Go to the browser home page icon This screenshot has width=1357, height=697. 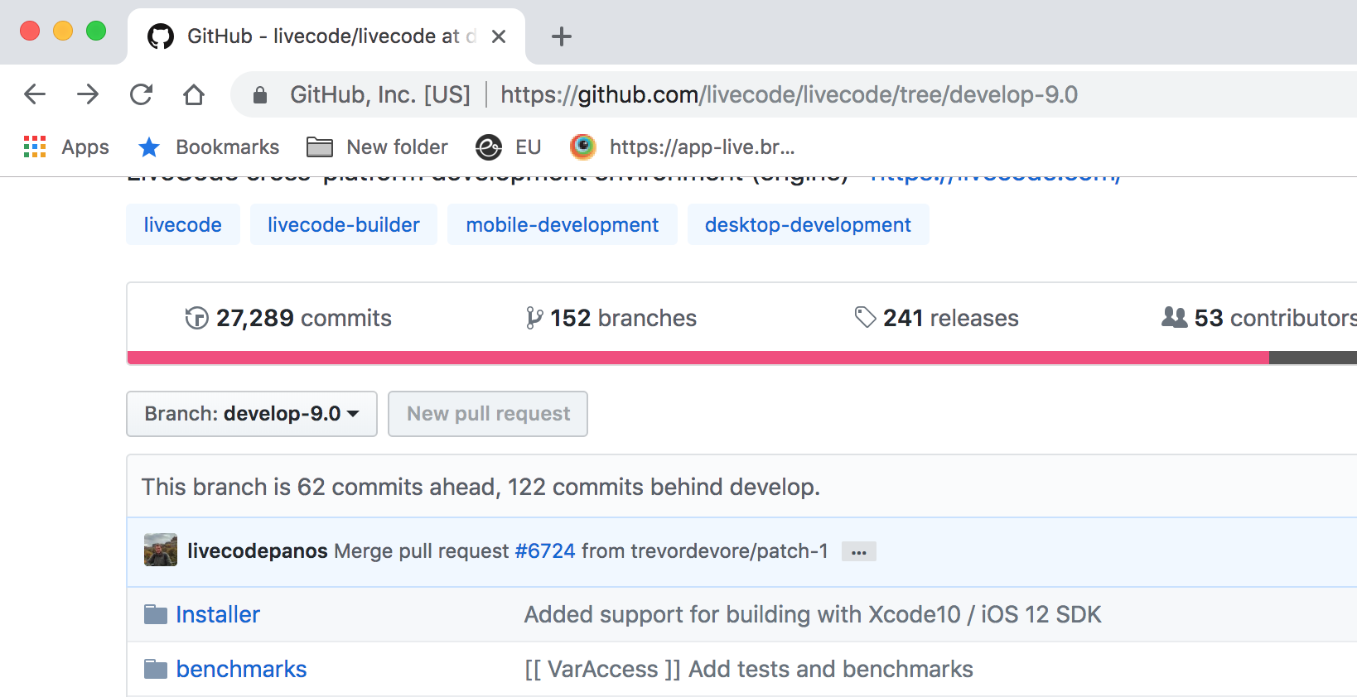pyautogui.click(x=194, y=94)
